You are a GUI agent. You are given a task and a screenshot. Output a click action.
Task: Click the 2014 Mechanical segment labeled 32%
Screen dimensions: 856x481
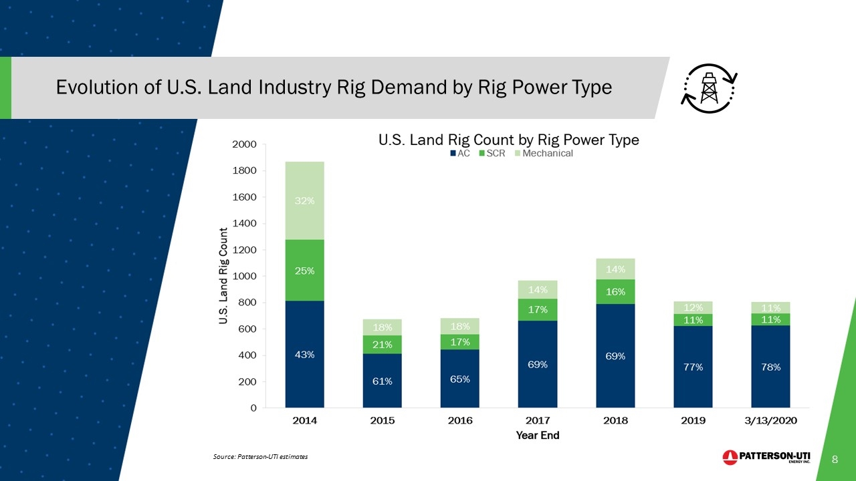(x=305, y=200)
